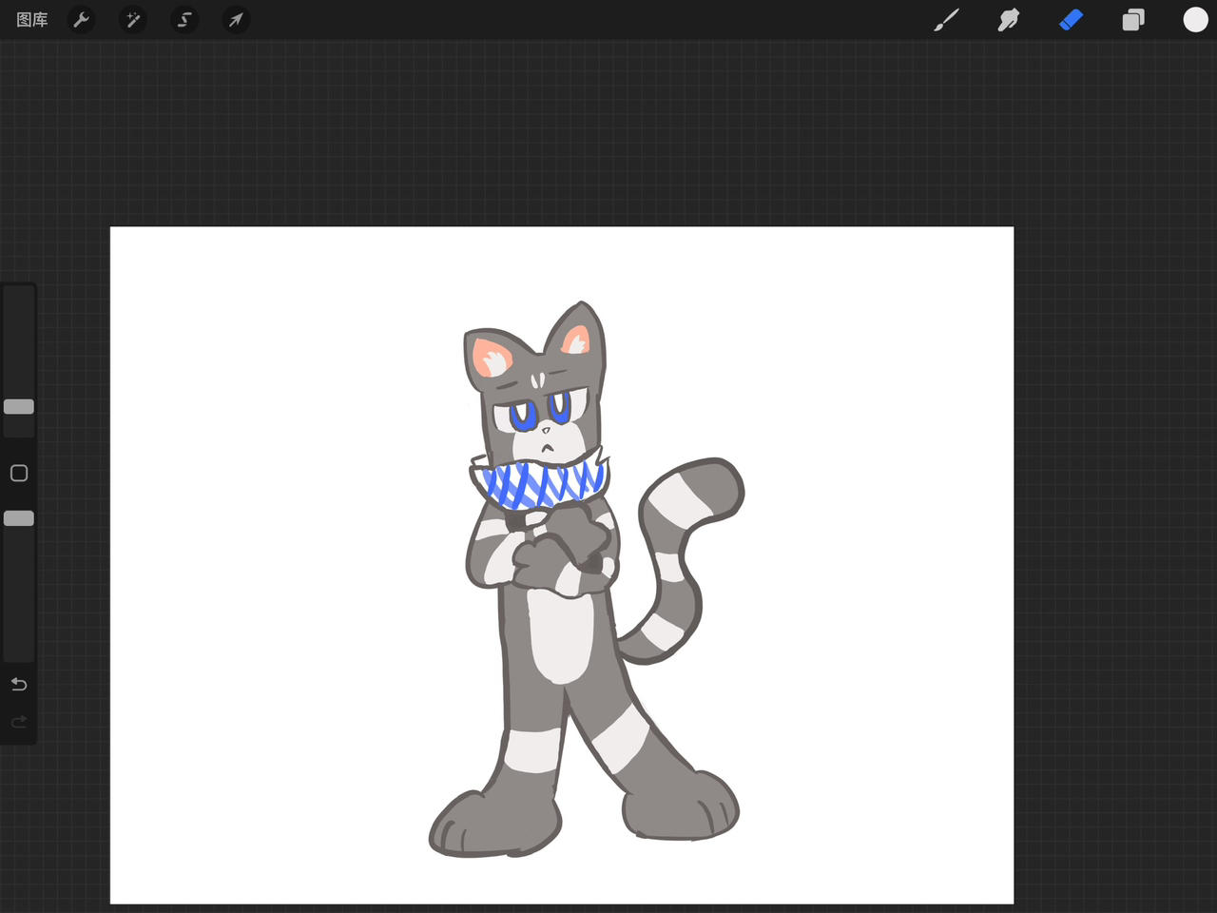Screen dimensions: 1217x913
Task: Select the Eraser tool
Action: 1072,20
